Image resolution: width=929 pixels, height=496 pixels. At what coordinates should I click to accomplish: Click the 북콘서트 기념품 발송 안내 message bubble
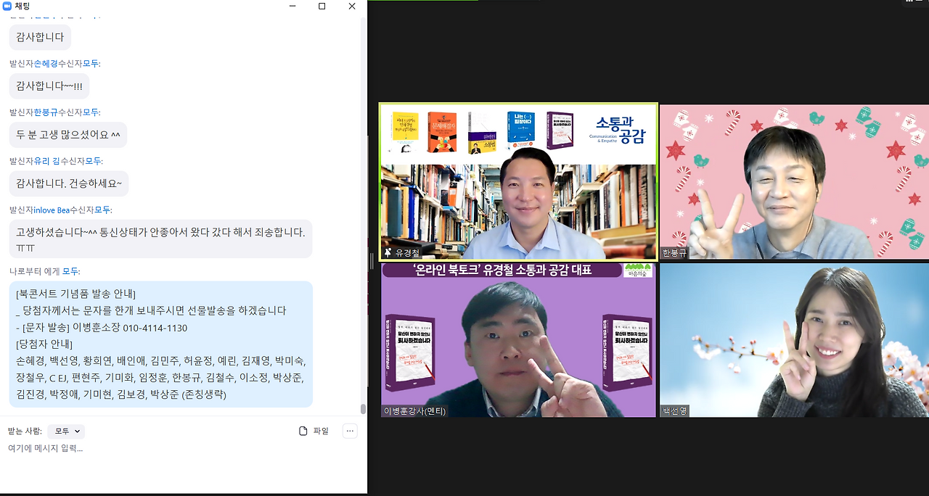coord(160,344)
